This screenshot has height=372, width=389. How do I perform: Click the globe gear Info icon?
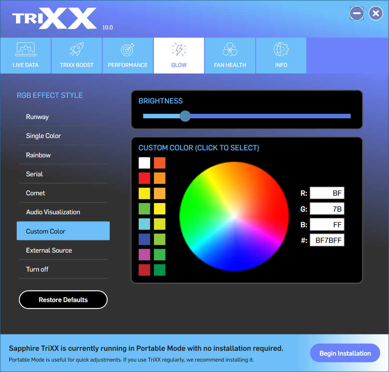[281, 49]
